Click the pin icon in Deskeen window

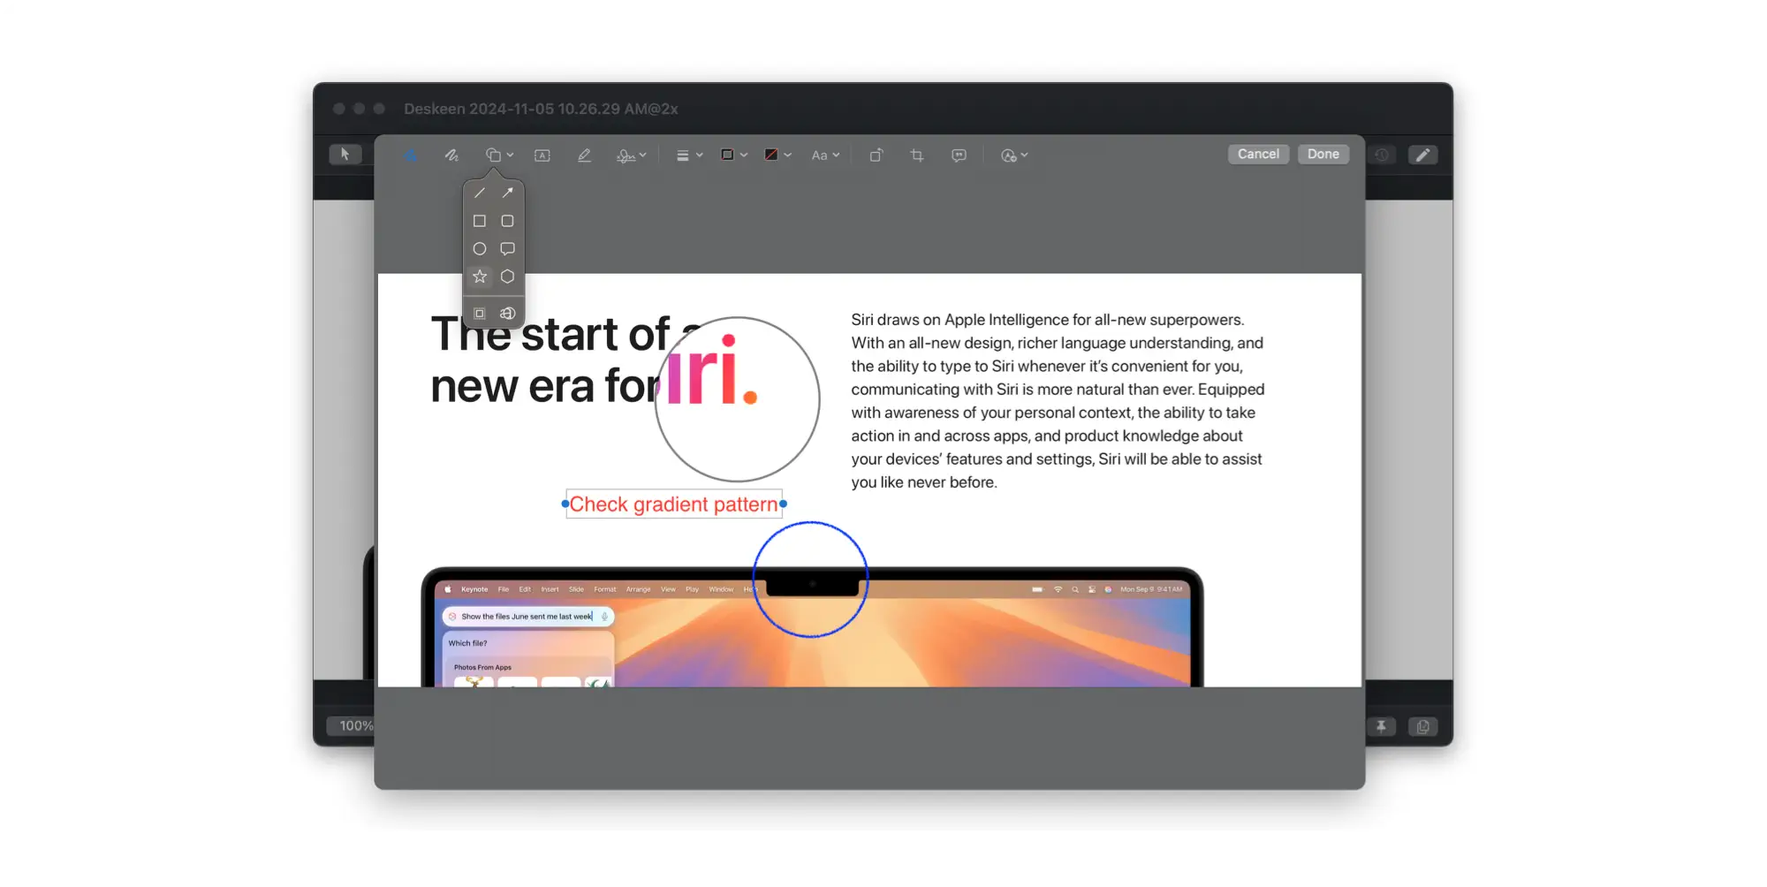pyautogui.click(x=1381, y=726)
